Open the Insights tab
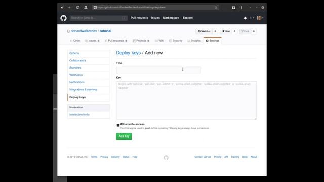Image resolution: width=324 pixels, height=182 pixels. 194,41
